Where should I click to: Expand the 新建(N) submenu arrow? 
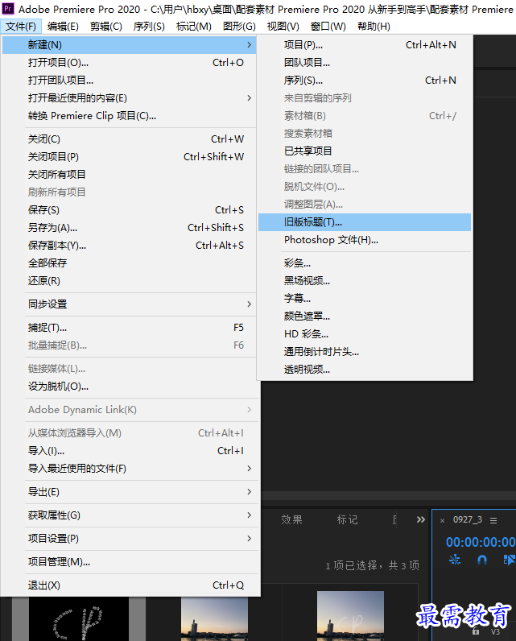pos(250,44)
